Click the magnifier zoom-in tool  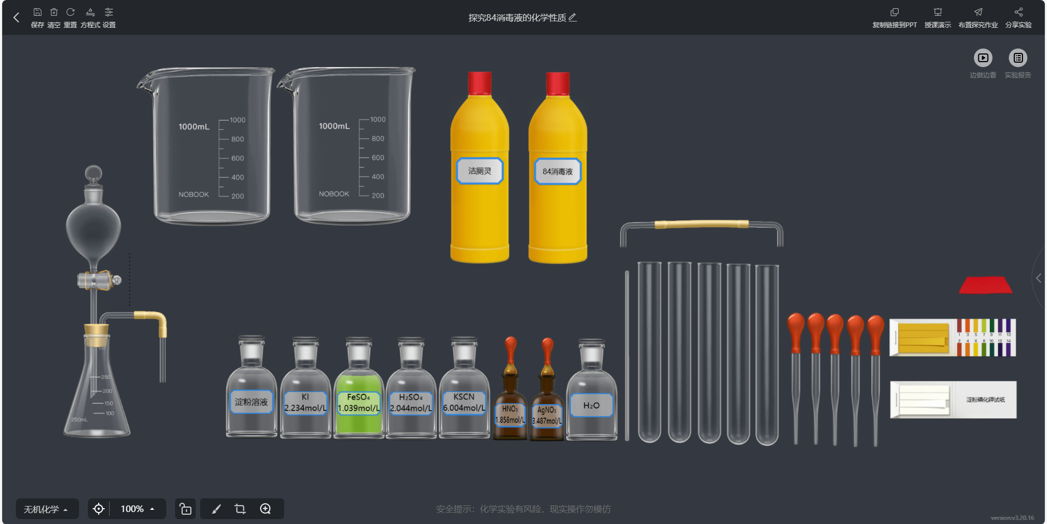click(266, 509)
